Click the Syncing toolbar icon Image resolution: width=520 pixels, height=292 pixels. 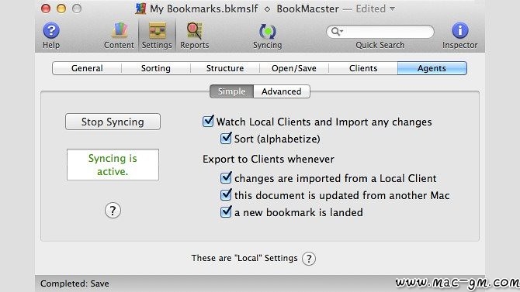coord(267,32)
